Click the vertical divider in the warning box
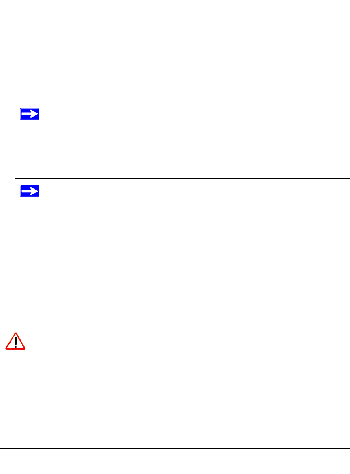The height and width of the screenshot is (474, 350). pyautogui.click(x=30, y=344)
